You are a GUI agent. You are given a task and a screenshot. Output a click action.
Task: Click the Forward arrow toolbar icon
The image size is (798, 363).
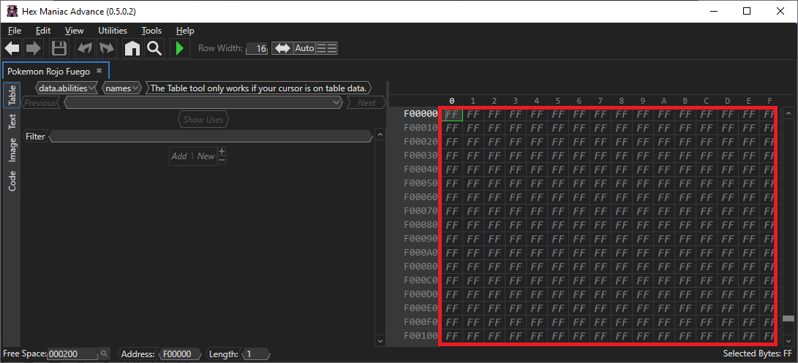pos(33,49)
